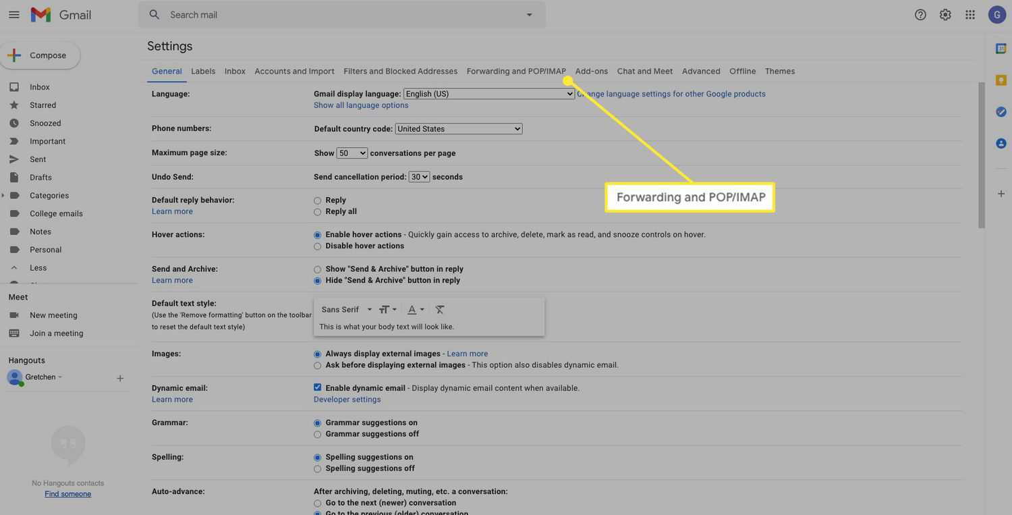This screenshot has width=1012, height=515.
Task: Open Forwarding and POP/IMAP tab
Action: click(x=516, y=71)
